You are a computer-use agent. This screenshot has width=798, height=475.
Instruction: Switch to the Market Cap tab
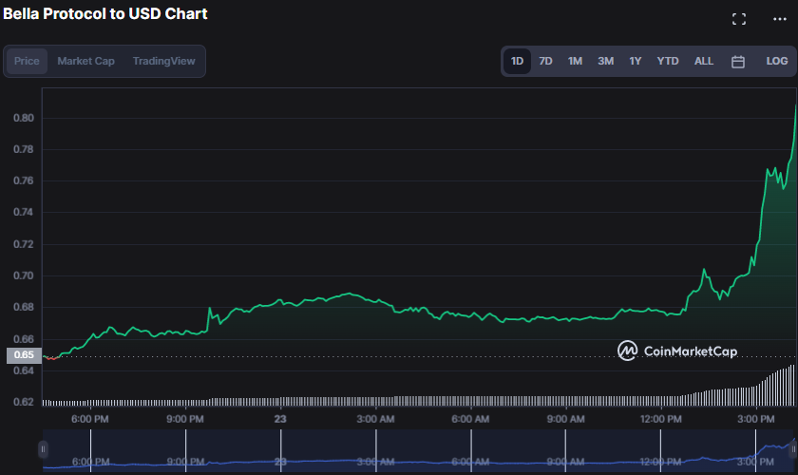(x=86, y=61)
